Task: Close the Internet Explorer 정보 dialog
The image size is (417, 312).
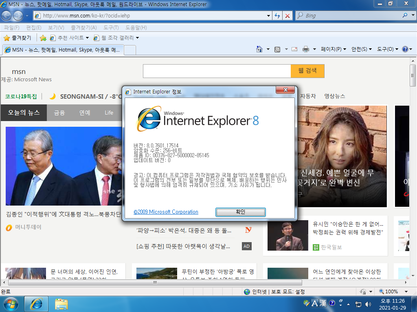Action: (285, 90)
